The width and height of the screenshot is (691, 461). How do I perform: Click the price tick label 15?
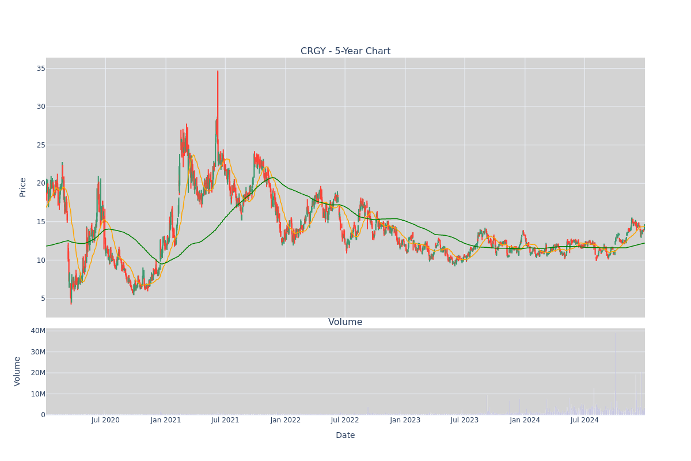click(41, 222)
